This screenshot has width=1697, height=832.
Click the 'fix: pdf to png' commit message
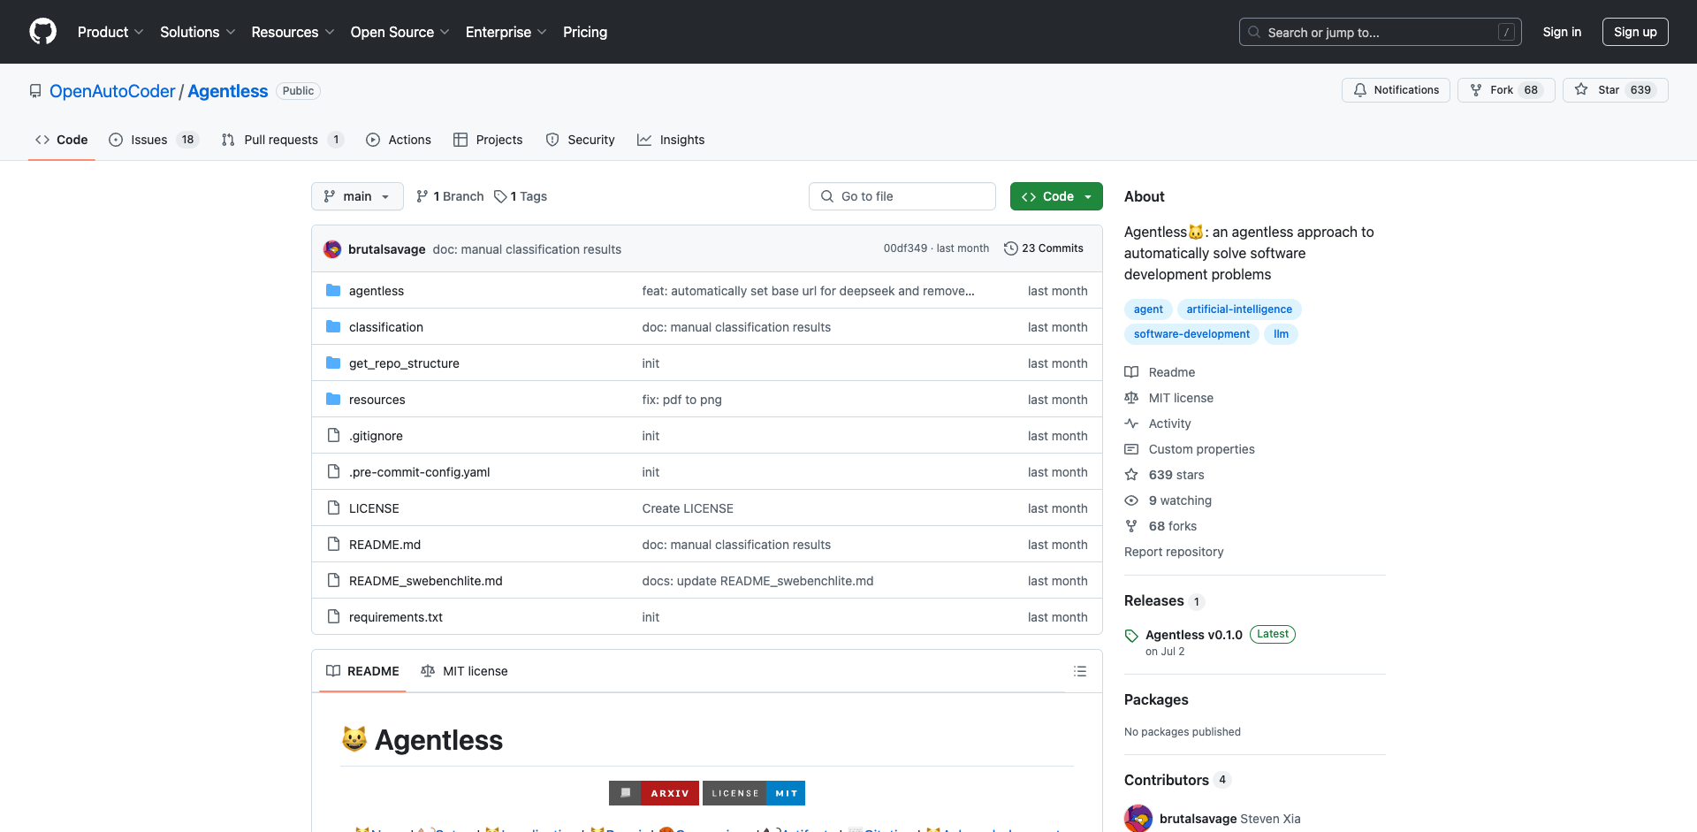pos(681,400)
